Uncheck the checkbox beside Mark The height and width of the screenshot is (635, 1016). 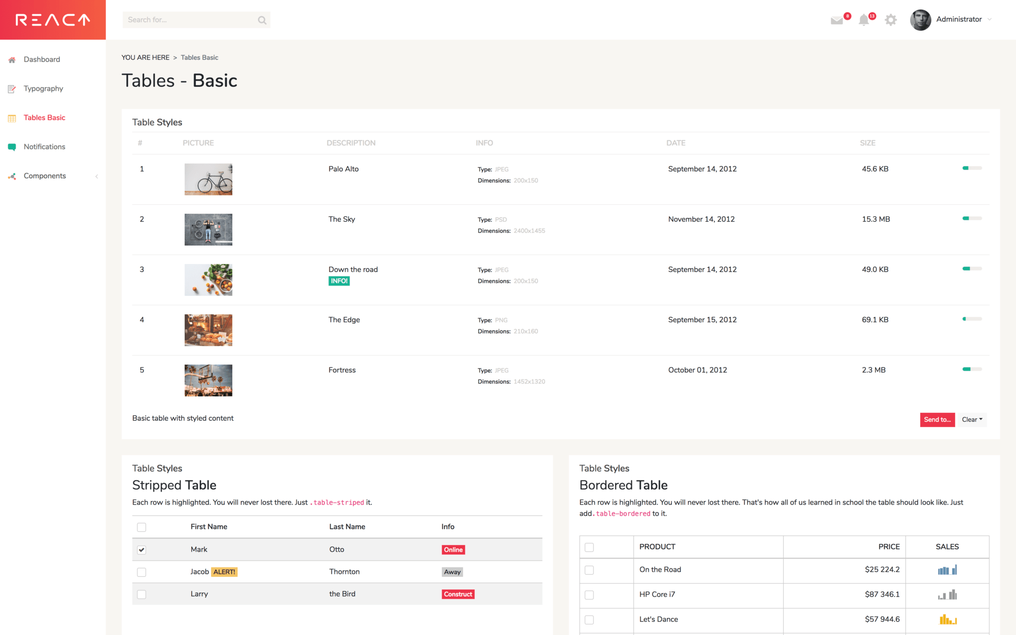pyautogui.click(x=141, y=550)
